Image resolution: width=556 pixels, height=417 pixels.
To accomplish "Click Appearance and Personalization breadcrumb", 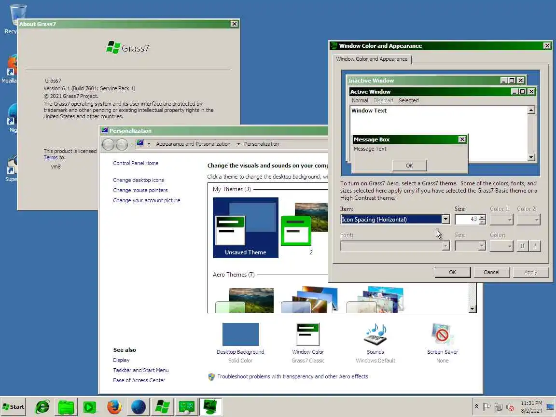I will tap(193, 144).
